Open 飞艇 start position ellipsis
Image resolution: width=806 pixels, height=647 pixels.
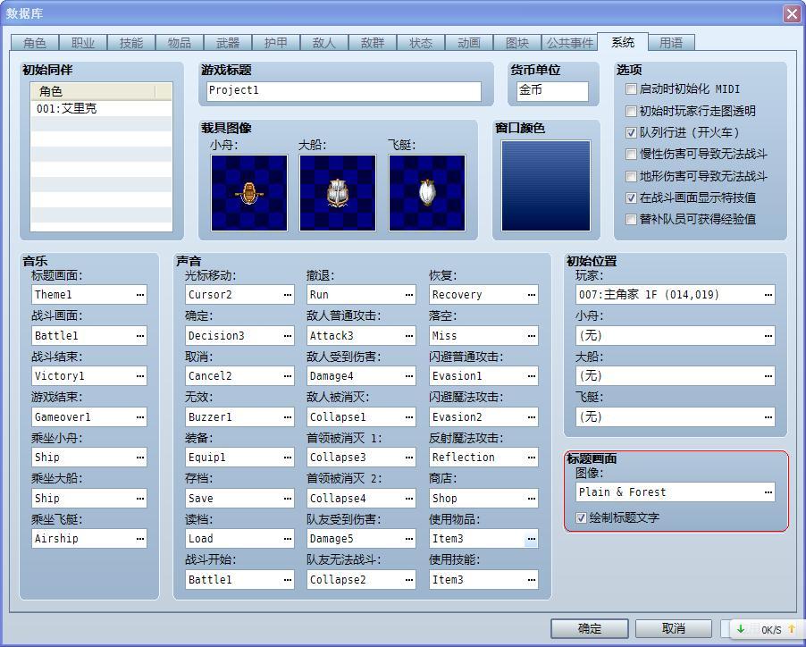pos(768,417)
